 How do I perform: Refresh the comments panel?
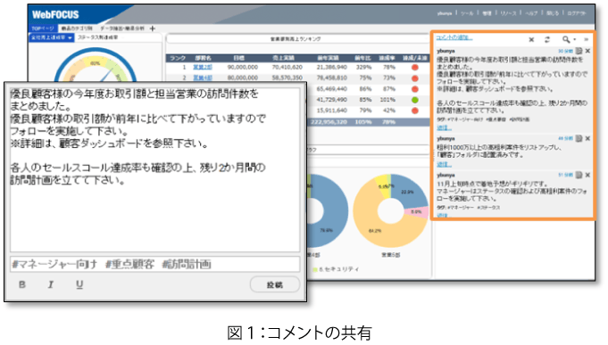547,39
